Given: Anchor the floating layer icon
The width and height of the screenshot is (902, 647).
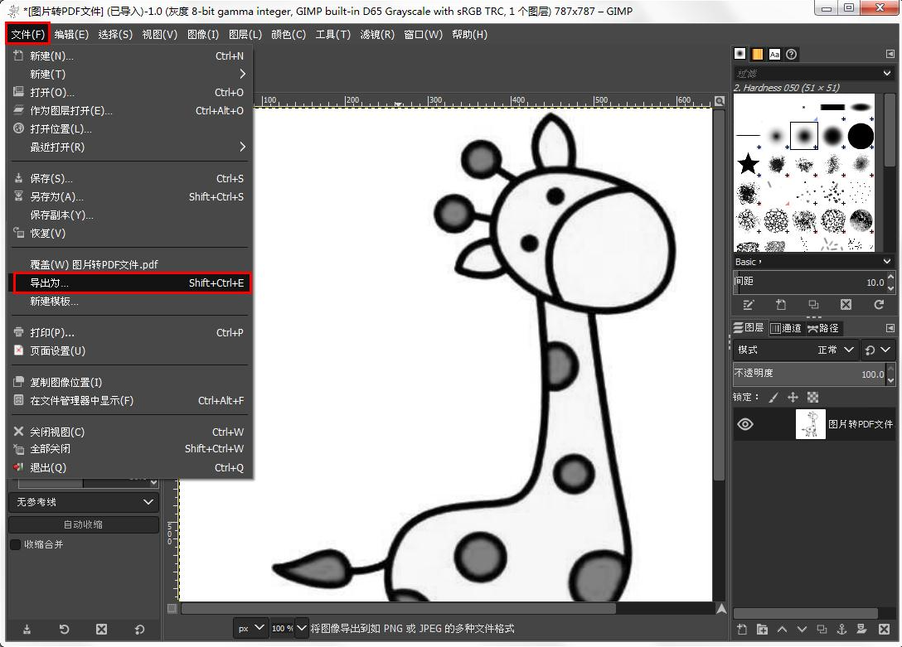Looking at the screenshot, I should 841,629.
